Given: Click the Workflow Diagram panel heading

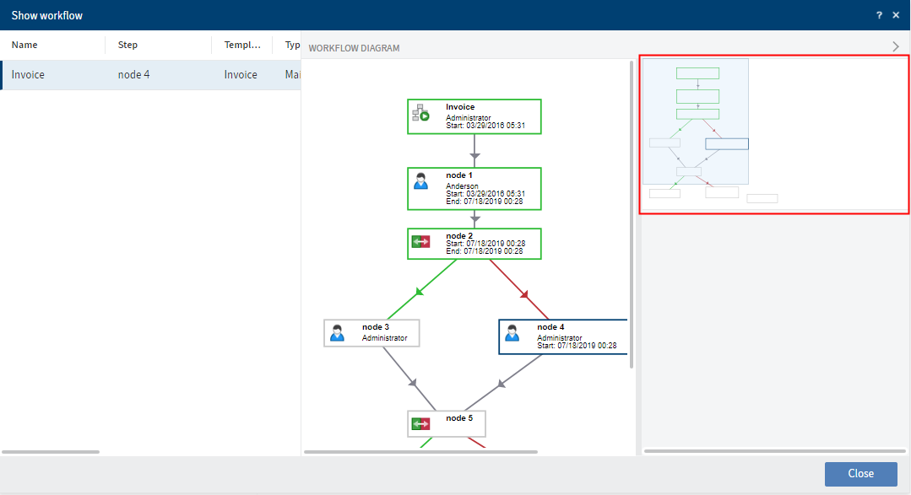Looking at the screenshot, I should coord(354,48).
